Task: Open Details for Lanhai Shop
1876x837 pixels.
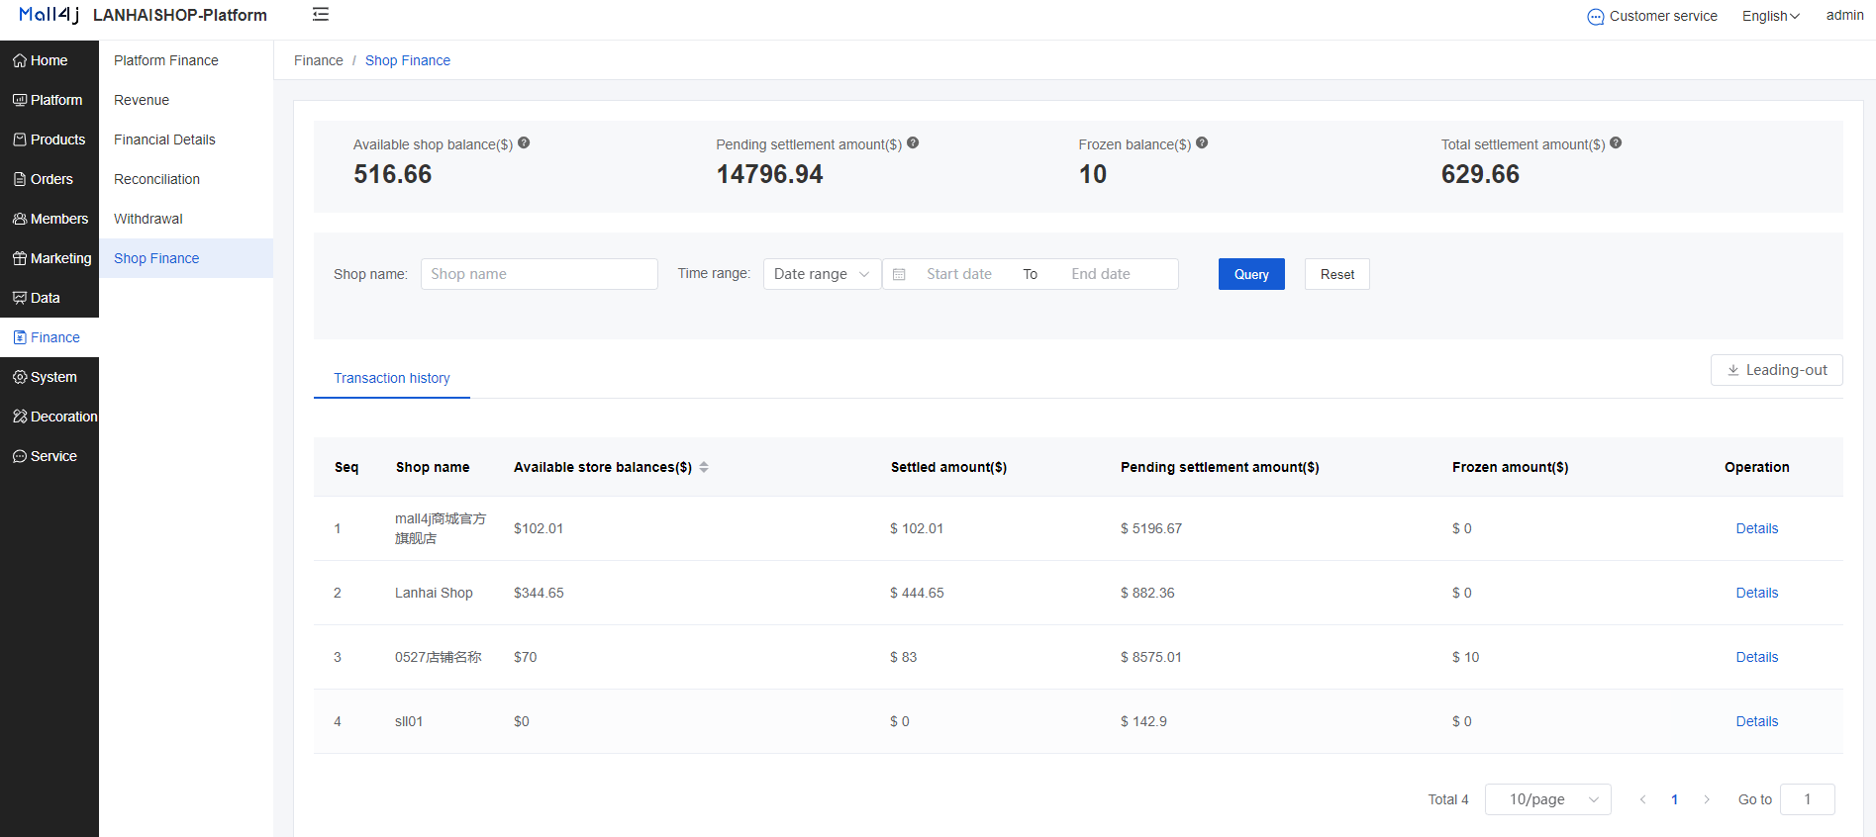Action: (1757, 593)
